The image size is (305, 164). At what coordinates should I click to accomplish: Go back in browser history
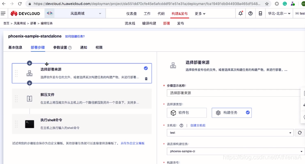click(x=4, y=4)
